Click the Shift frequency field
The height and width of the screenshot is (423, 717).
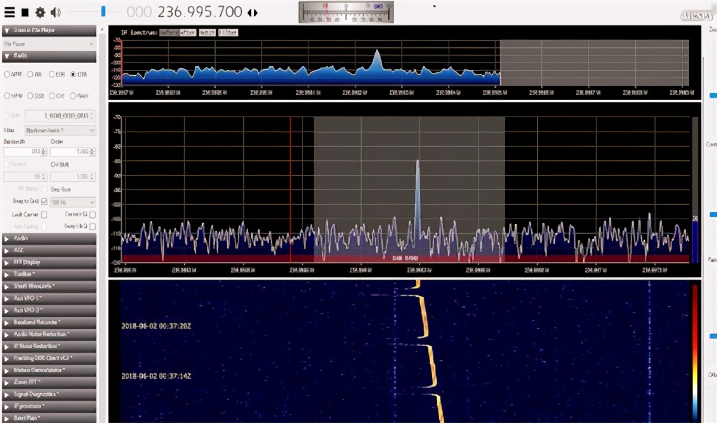pyautogui.click(x=60, y=115)
